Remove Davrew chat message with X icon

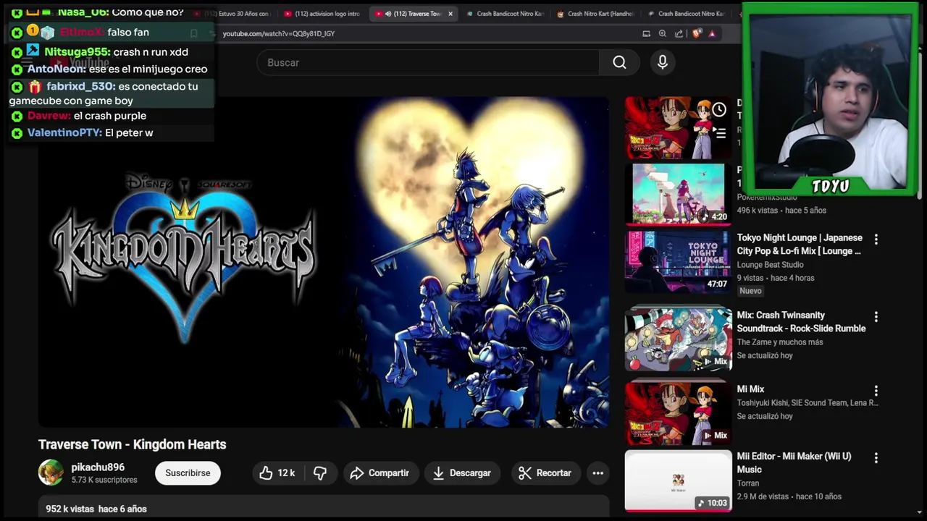tap(17, 117)
